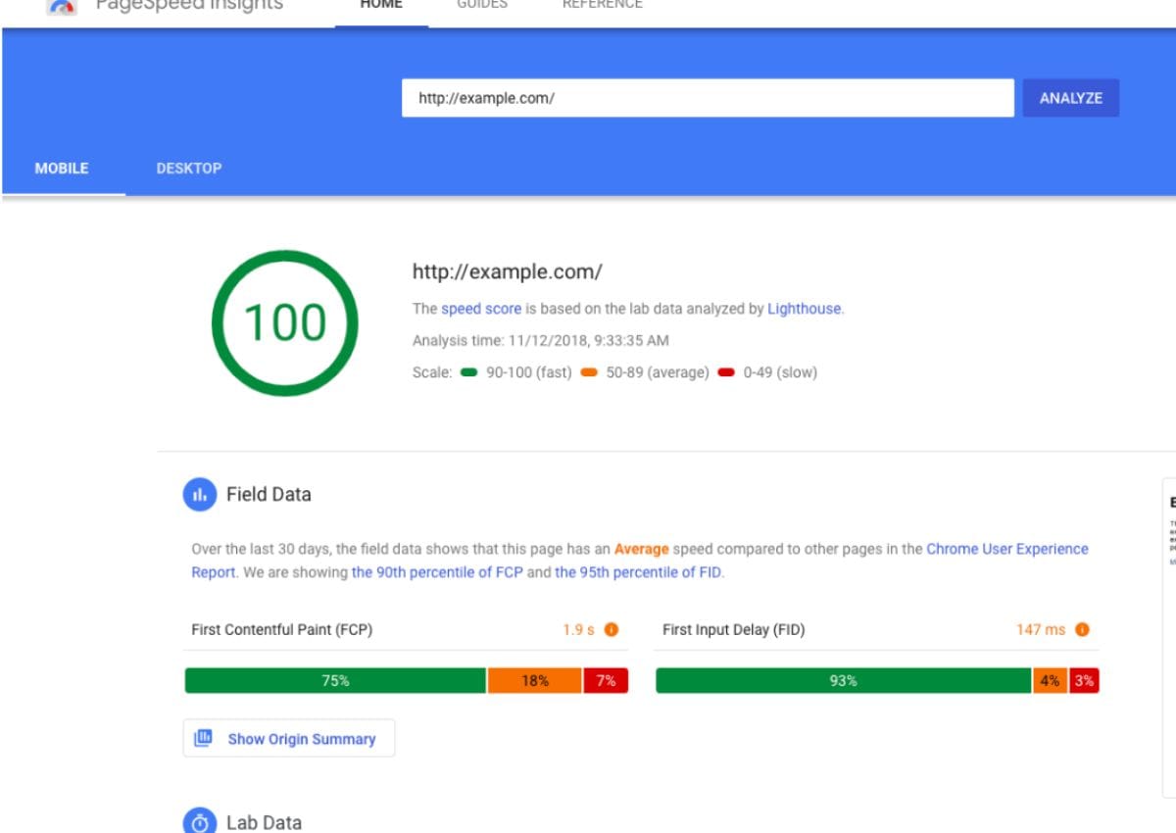1176x833 pixels.
Task: Open the Guides navigation item
Action: tap(482, 6)
